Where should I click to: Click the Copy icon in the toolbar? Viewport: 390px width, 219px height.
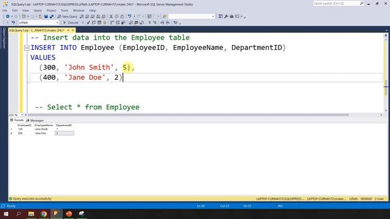click(116, 16)
